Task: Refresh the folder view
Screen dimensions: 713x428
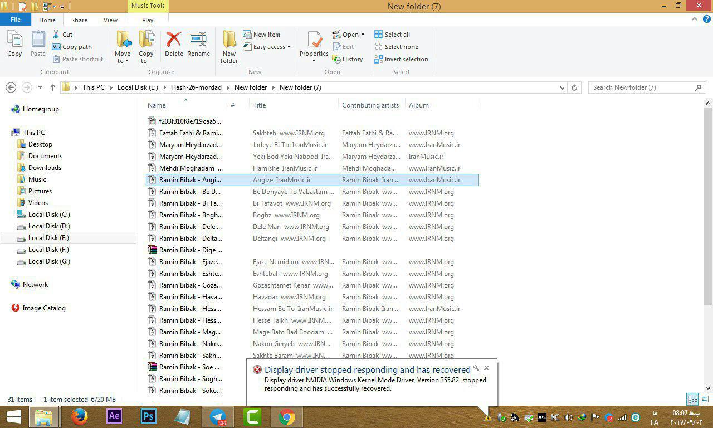Action: point(575,87)
